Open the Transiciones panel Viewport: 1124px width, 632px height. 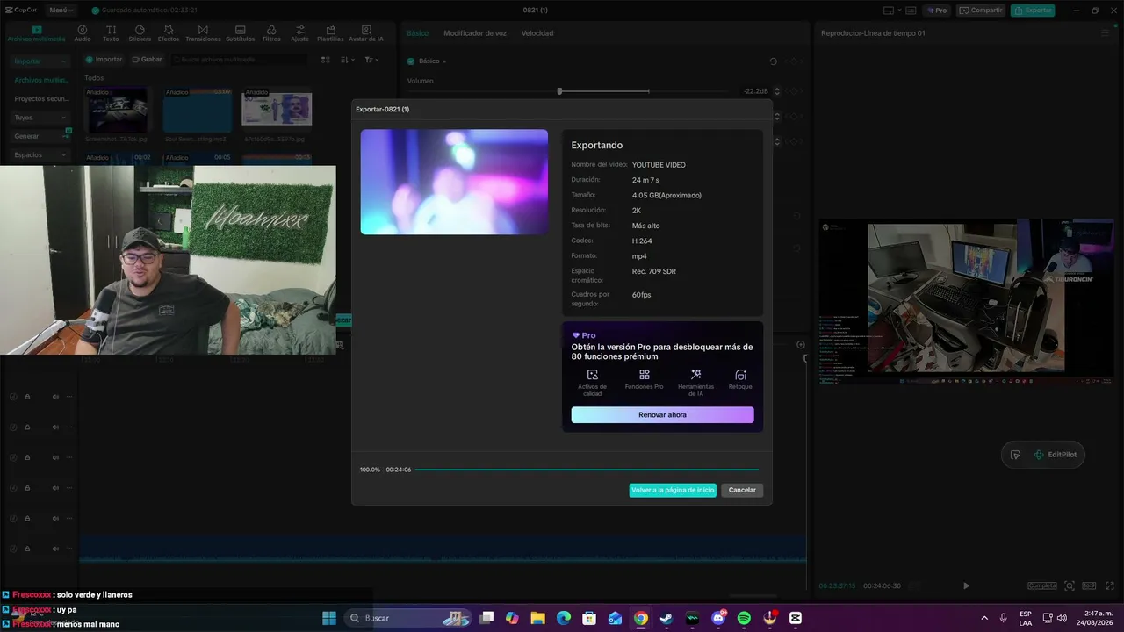pos(203,33)
